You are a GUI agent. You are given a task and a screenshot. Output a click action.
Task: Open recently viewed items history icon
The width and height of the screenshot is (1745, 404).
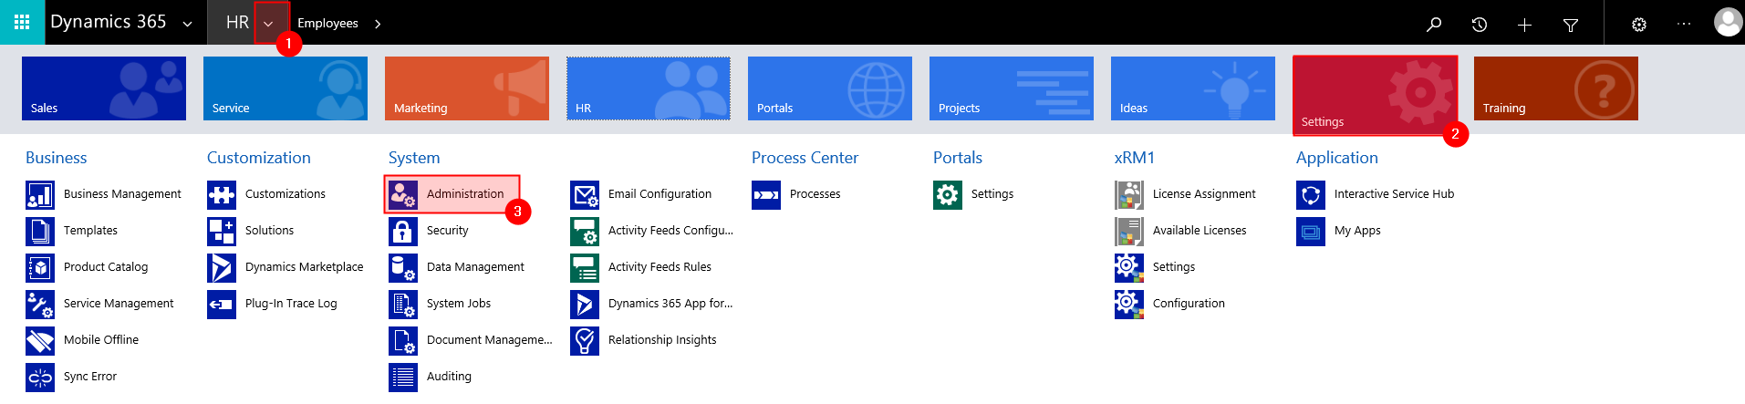click(x=1480, y=25)
